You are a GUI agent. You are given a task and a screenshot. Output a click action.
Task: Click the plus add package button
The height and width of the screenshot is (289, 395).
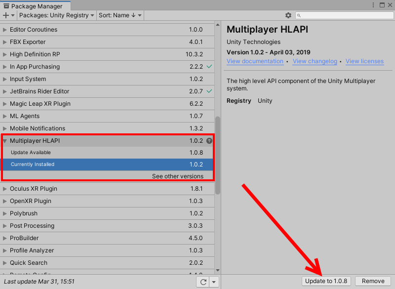coord(8,15)
